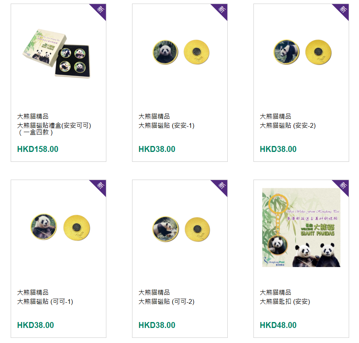Open the panda magnet gift box image
This screenshot has width=359, height=343.
click(x=57, y=53)
